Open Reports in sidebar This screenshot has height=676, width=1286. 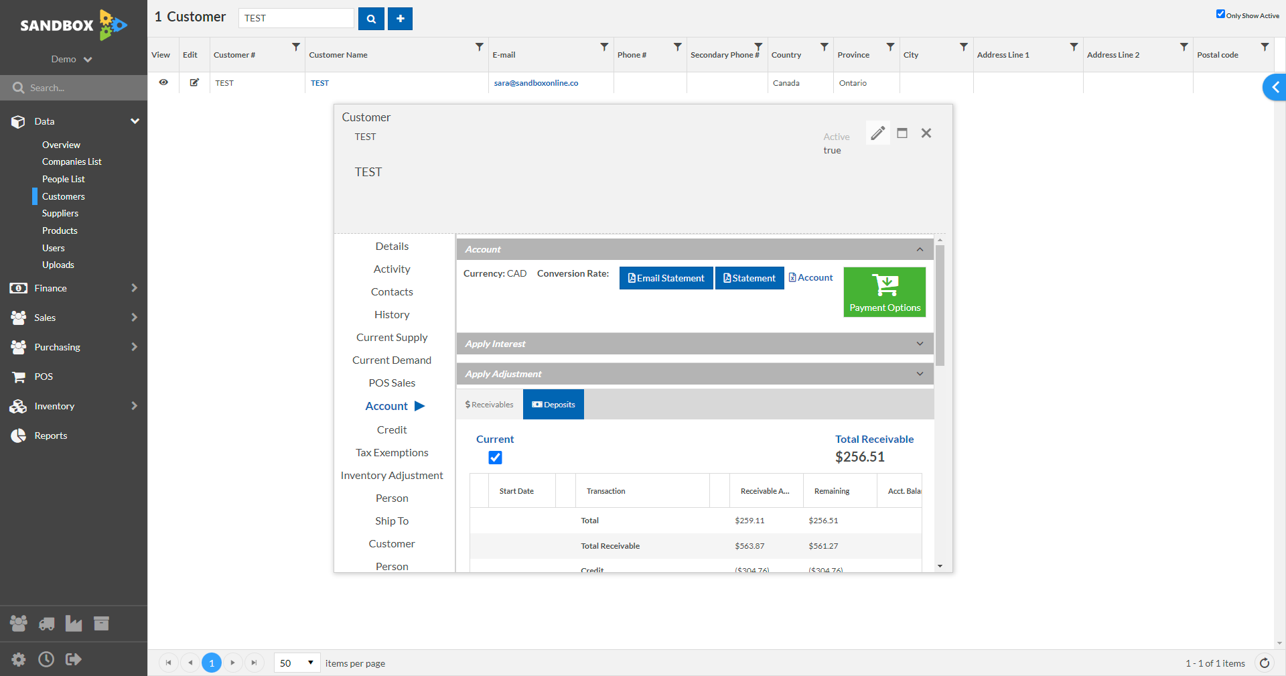click(x=51, y=435)
